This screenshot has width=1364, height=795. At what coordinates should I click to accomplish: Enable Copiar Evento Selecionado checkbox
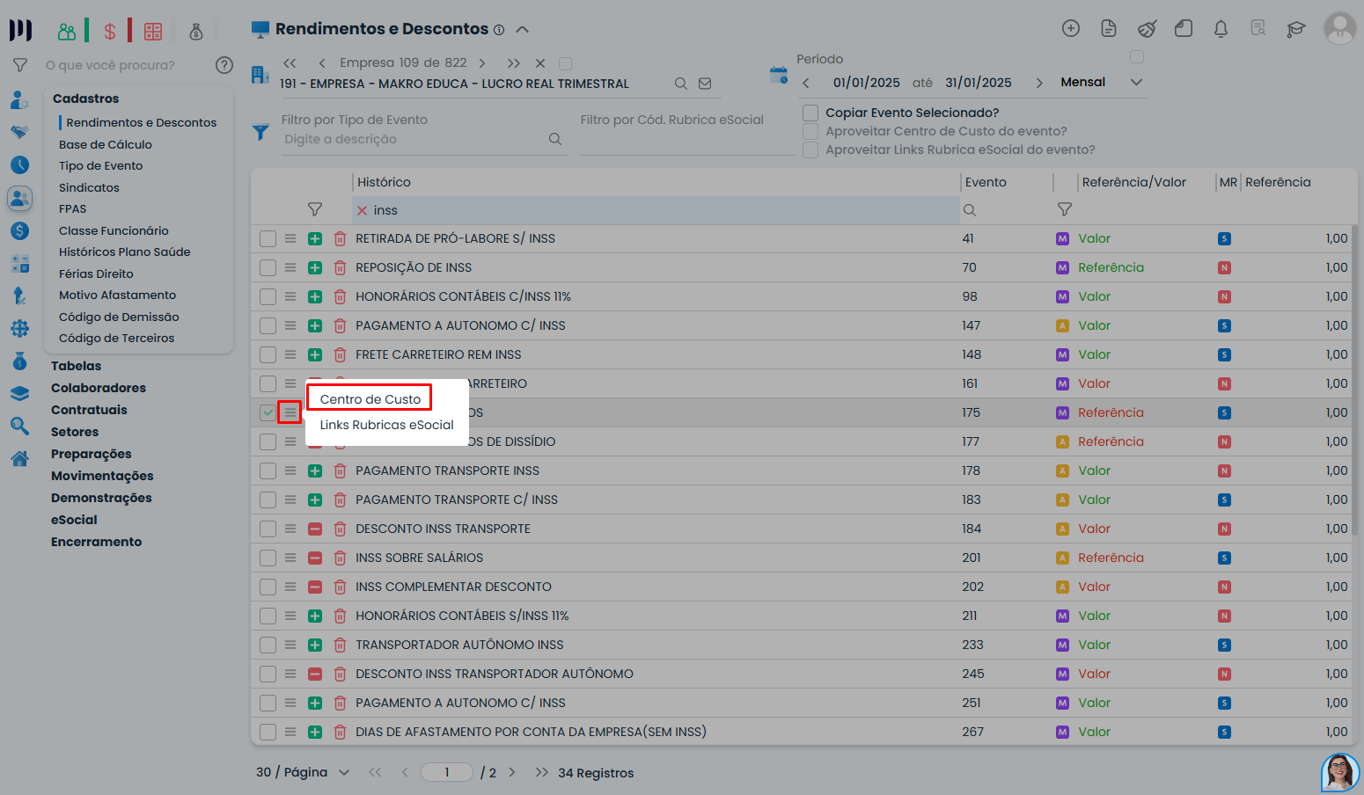[810, 113]
